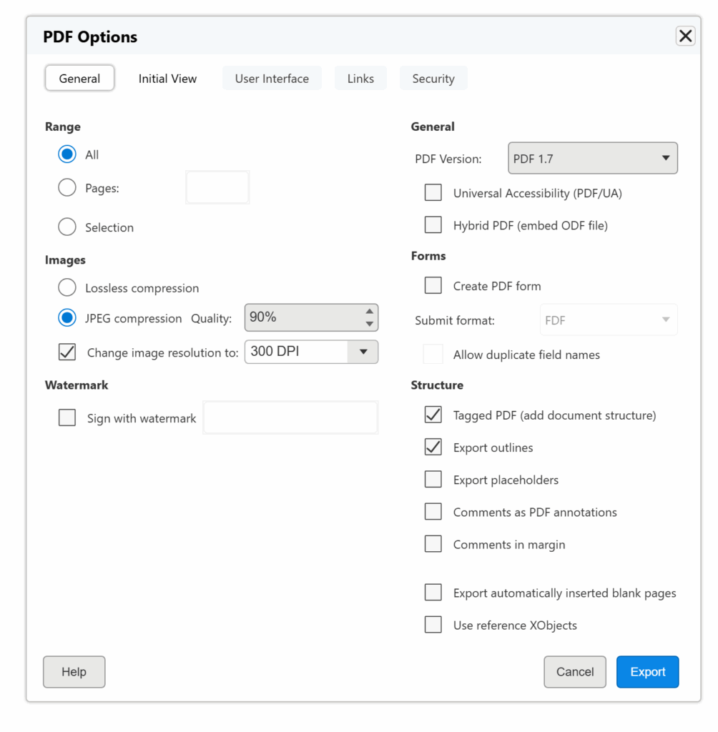Expand the image resolution DPI dropdown
Screen dimensions: 718x732
tap(363, 352)
